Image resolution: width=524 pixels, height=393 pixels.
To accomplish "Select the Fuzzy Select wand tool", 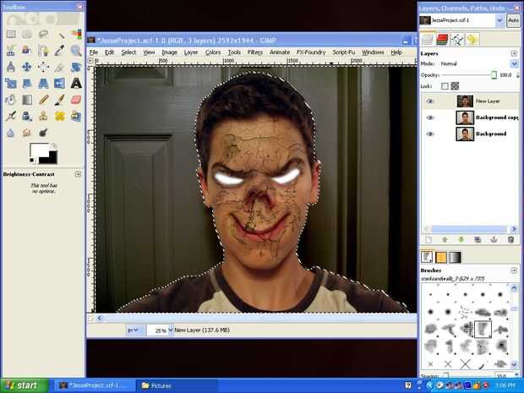I will pyautogui.click(x=60, y=34).
